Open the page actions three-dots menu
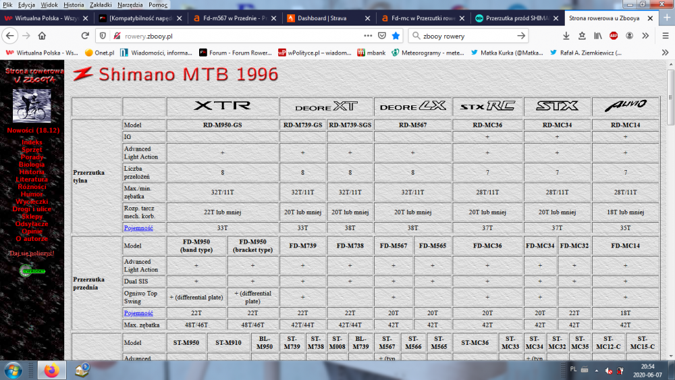This screenshot has height=380, width=675. [368, 36]
